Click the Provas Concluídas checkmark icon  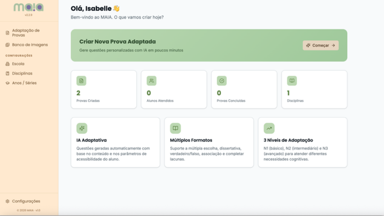coord(222,81)
